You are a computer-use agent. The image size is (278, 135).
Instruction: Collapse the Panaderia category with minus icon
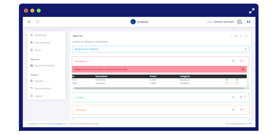click(x=245, y=61)
